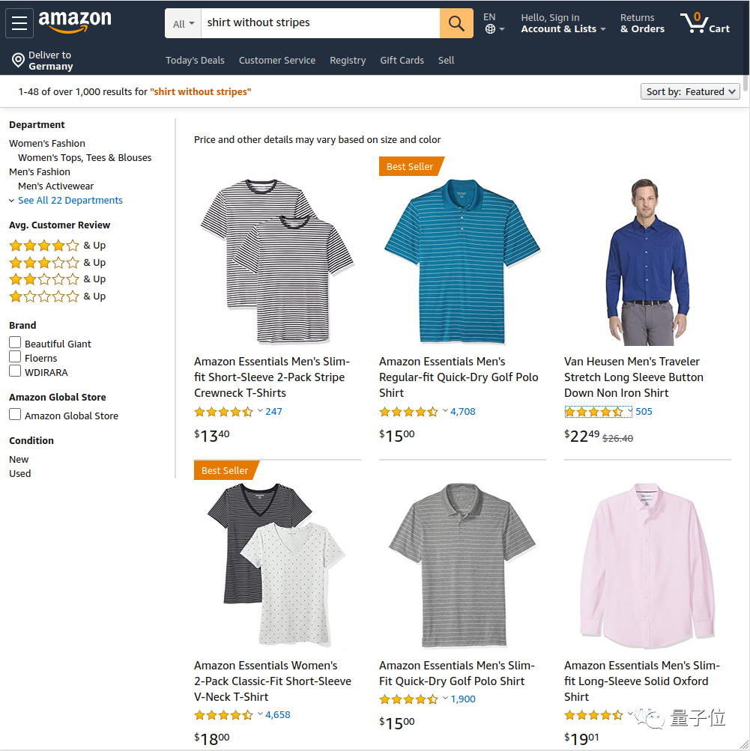Filter by 4 stars & Up rating
This screenshot has width=750, height=751.
58,246
